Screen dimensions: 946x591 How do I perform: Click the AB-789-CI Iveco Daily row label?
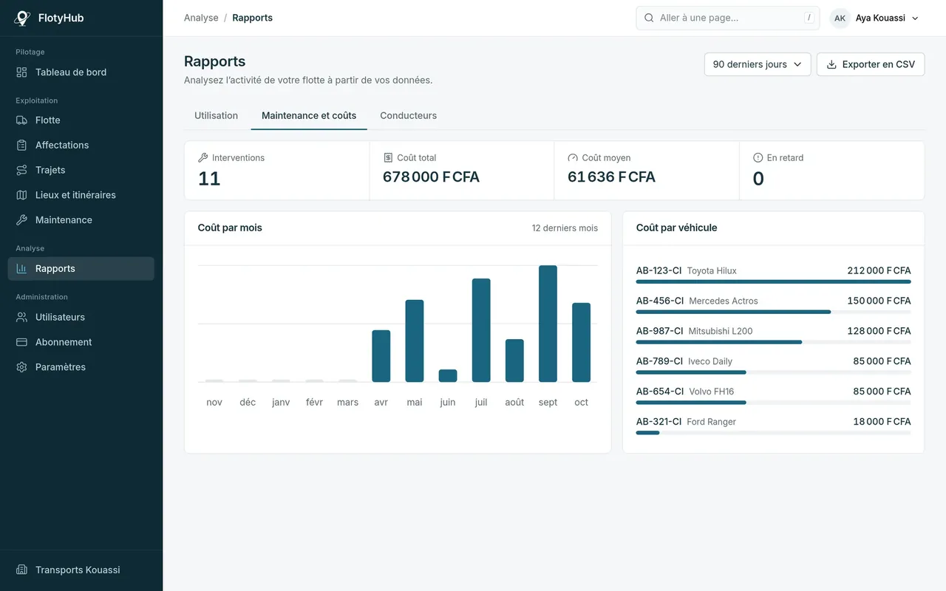point(684,361)
